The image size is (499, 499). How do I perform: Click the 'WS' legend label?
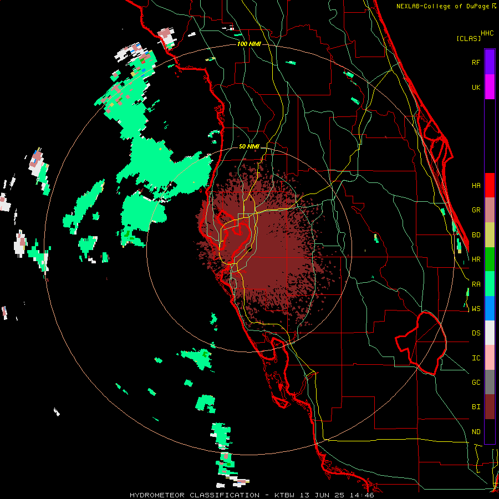tap(476, 309)
